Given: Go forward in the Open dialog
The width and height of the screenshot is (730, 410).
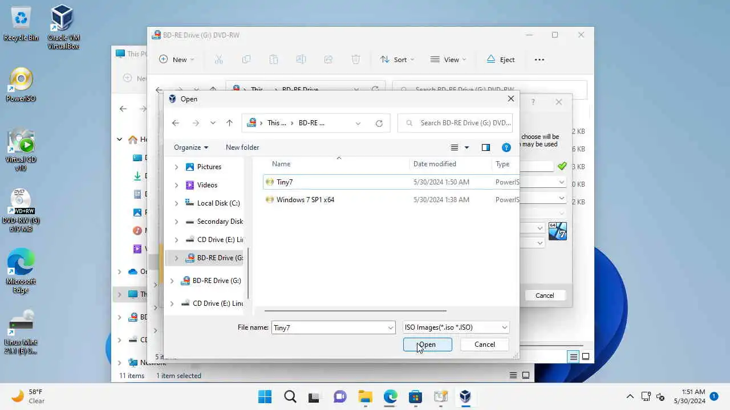Looking at the screenshot, I should [196, 123].
